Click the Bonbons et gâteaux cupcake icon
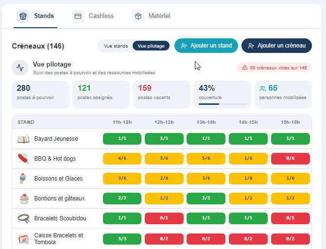The height and width of the screenshot is (249, 326). tap(24, 199)
